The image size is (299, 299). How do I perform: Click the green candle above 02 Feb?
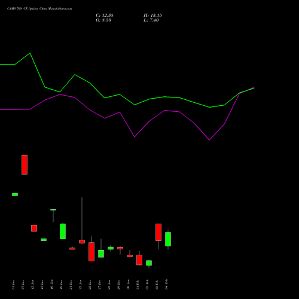pos(149,263)
